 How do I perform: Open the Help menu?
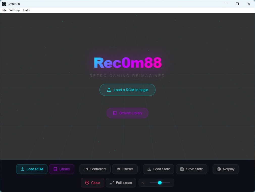[x=26, y=10]
